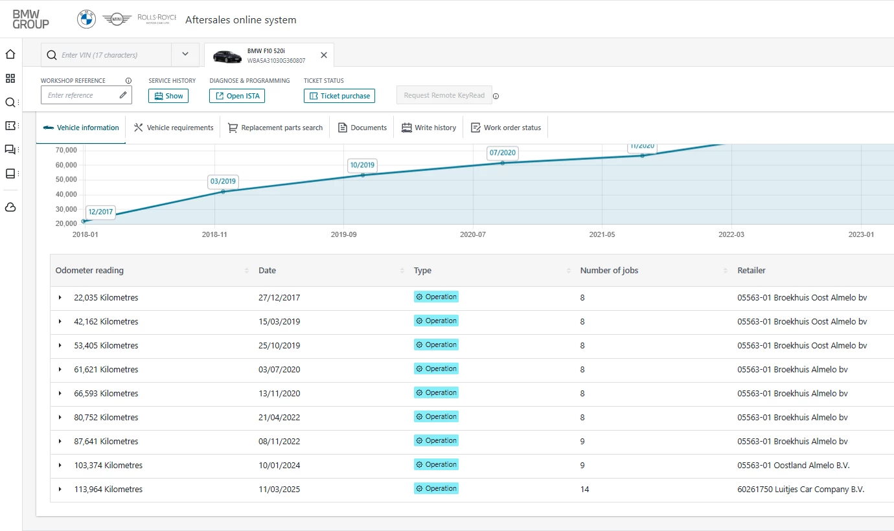Open the dashboard grid icon in sidebar

[10, 78]
